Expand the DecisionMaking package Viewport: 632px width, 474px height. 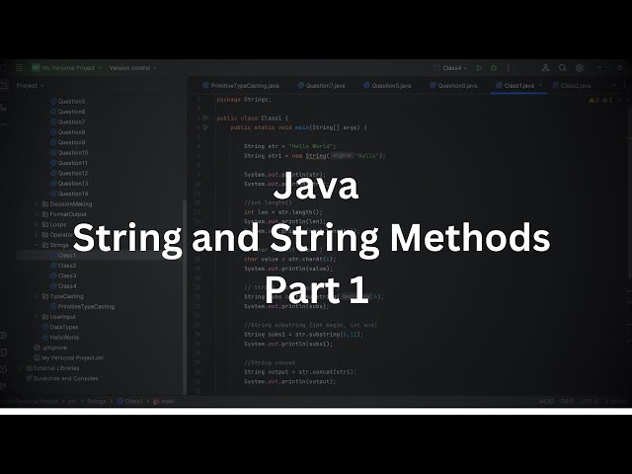click(37, 204)
